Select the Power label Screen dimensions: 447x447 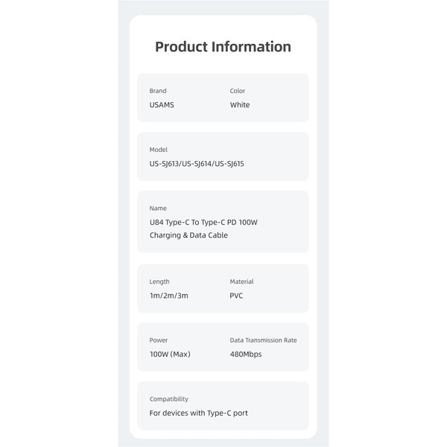(x=159, y=340)
